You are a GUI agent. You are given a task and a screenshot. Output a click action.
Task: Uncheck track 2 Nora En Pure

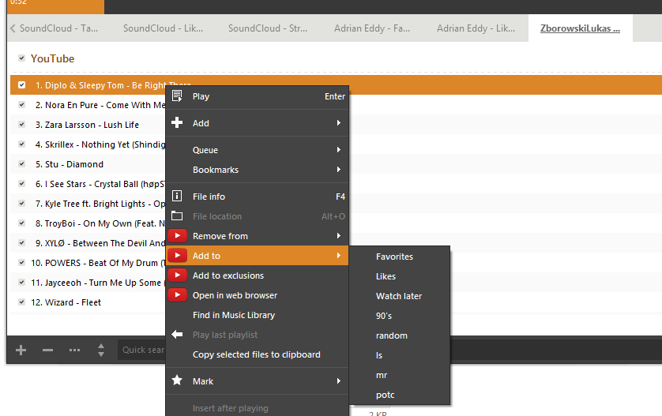pyautogui.click(x=21, y=105)
